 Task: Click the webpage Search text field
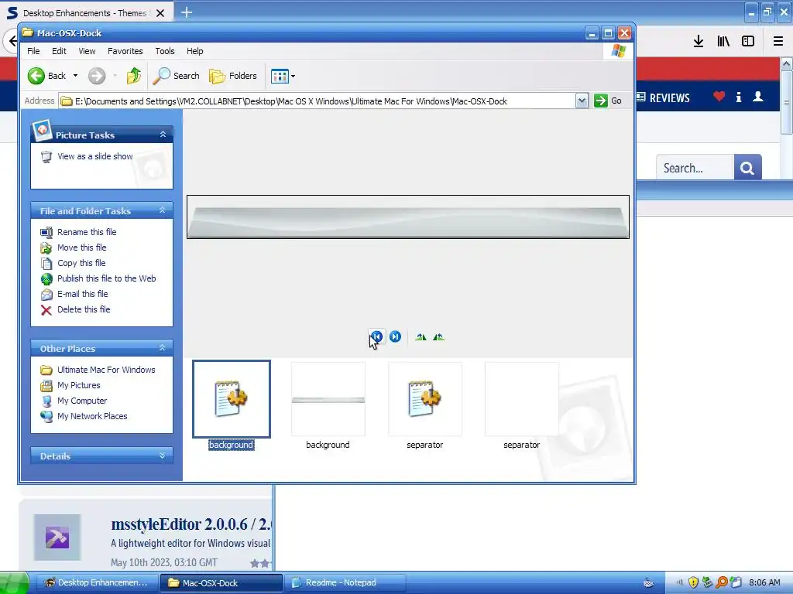695,167
